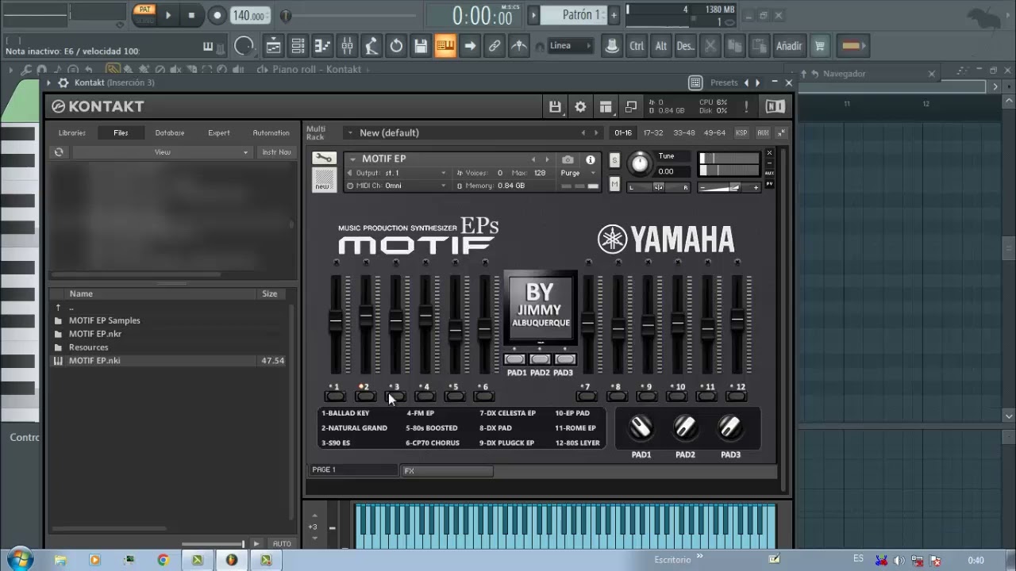Refresh the Kontakt file browser

coord(59,152)
